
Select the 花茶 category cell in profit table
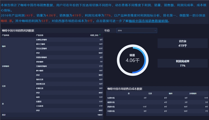(x=18, y=86)
